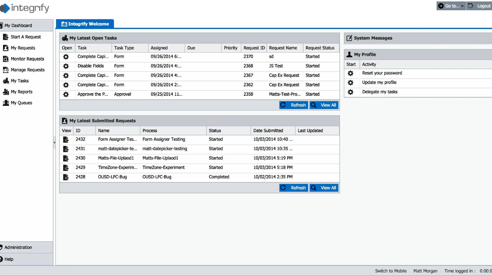
Task: View request 2429 document icon
Action: coord(66,168)
